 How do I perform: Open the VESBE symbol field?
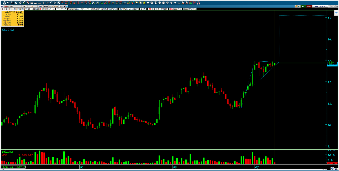[x=14, y=7]
